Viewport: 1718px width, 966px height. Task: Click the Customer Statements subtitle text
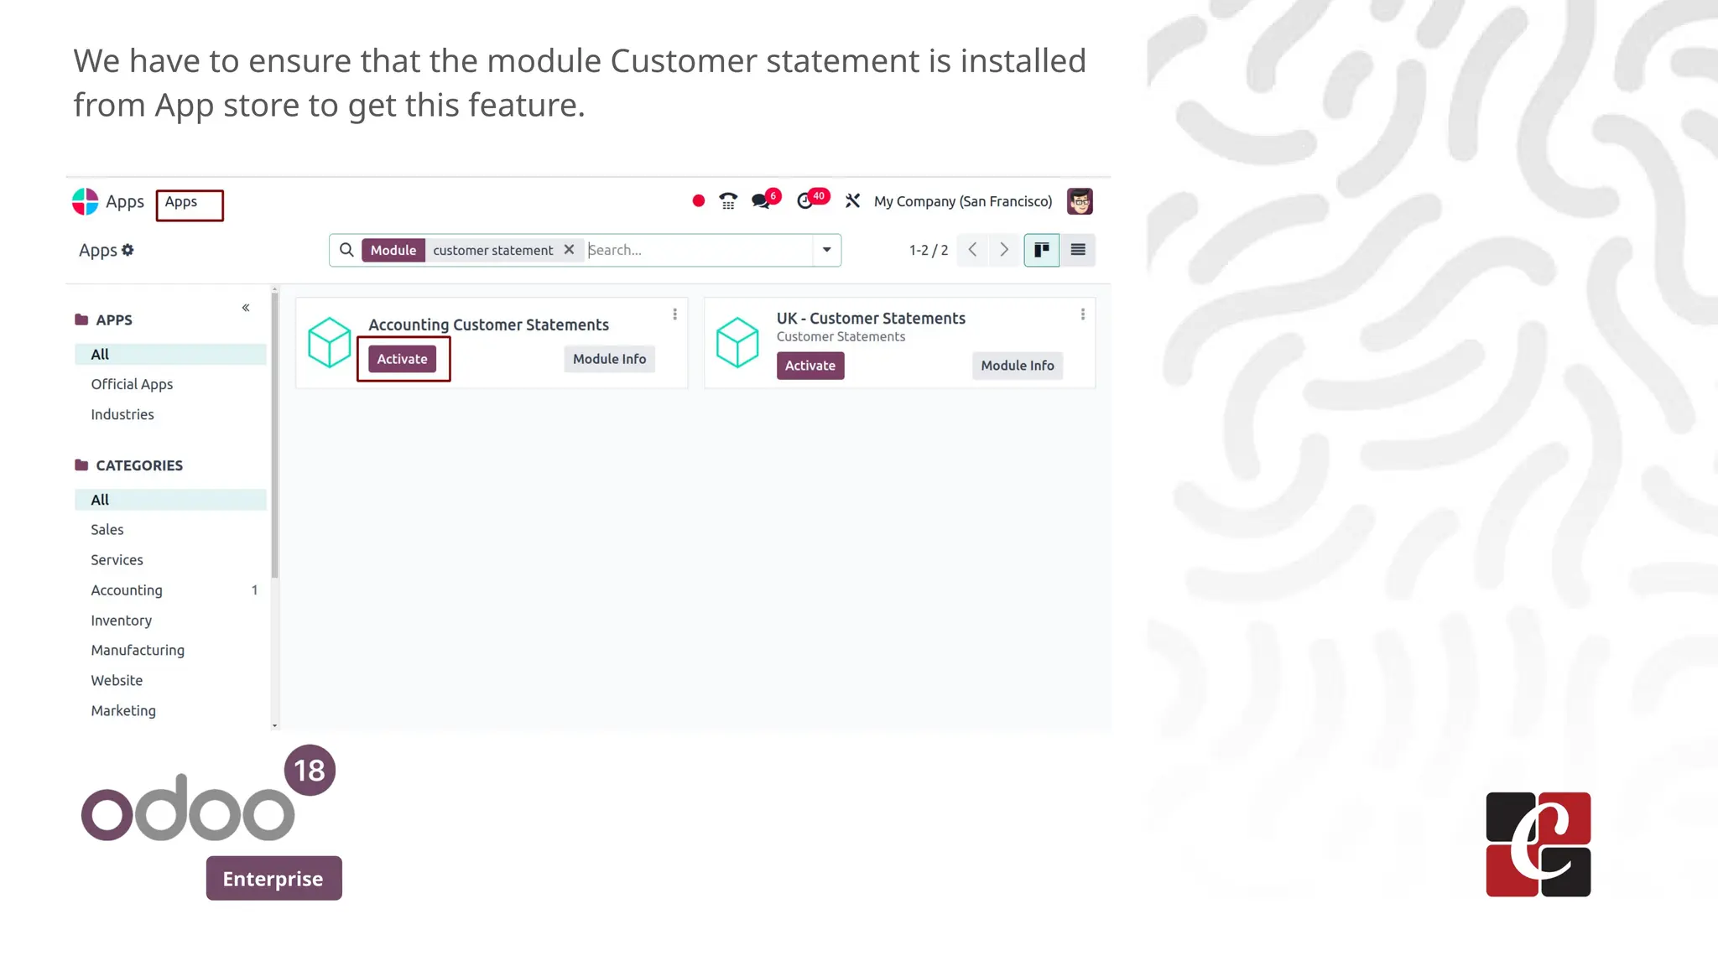(841, 337)
